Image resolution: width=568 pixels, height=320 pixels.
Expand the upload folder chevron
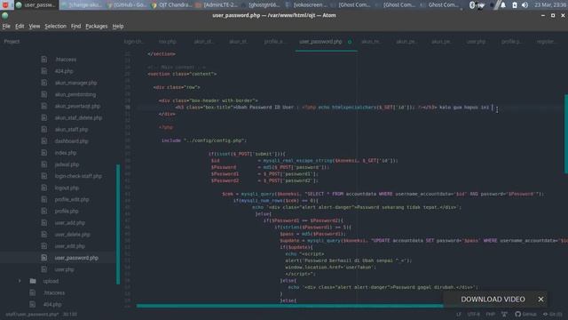20,281
